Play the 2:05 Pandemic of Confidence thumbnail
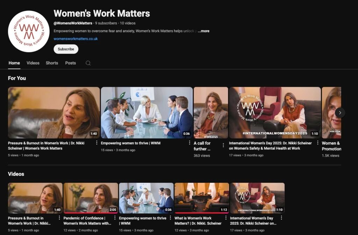358x235 pixels. click(91, 198)
